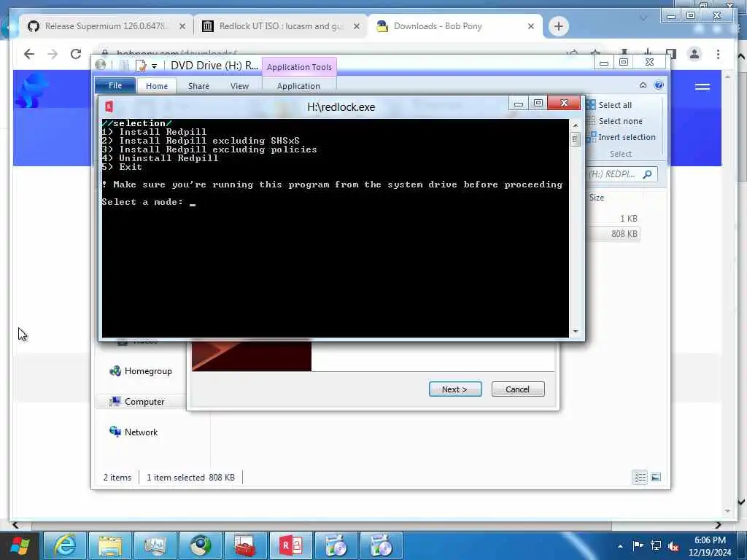The width and height of the screenshot is (747, 560).
Task: Click the redlock.exe console window icon
Action: (x=109, y=106)
